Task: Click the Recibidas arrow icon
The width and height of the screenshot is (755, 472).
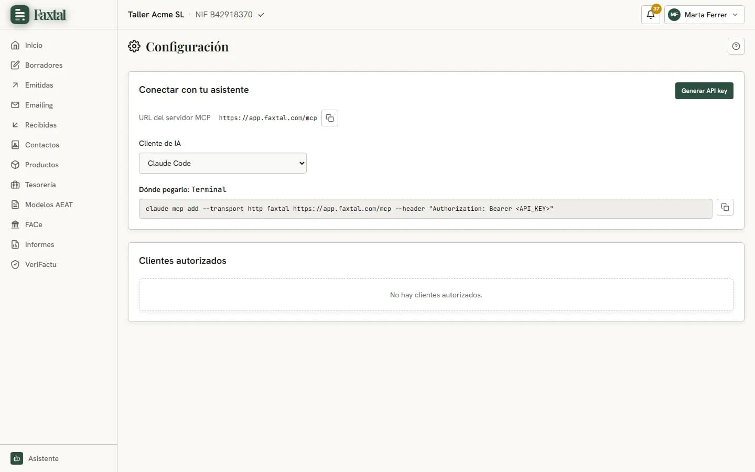Action: [15, 125]
